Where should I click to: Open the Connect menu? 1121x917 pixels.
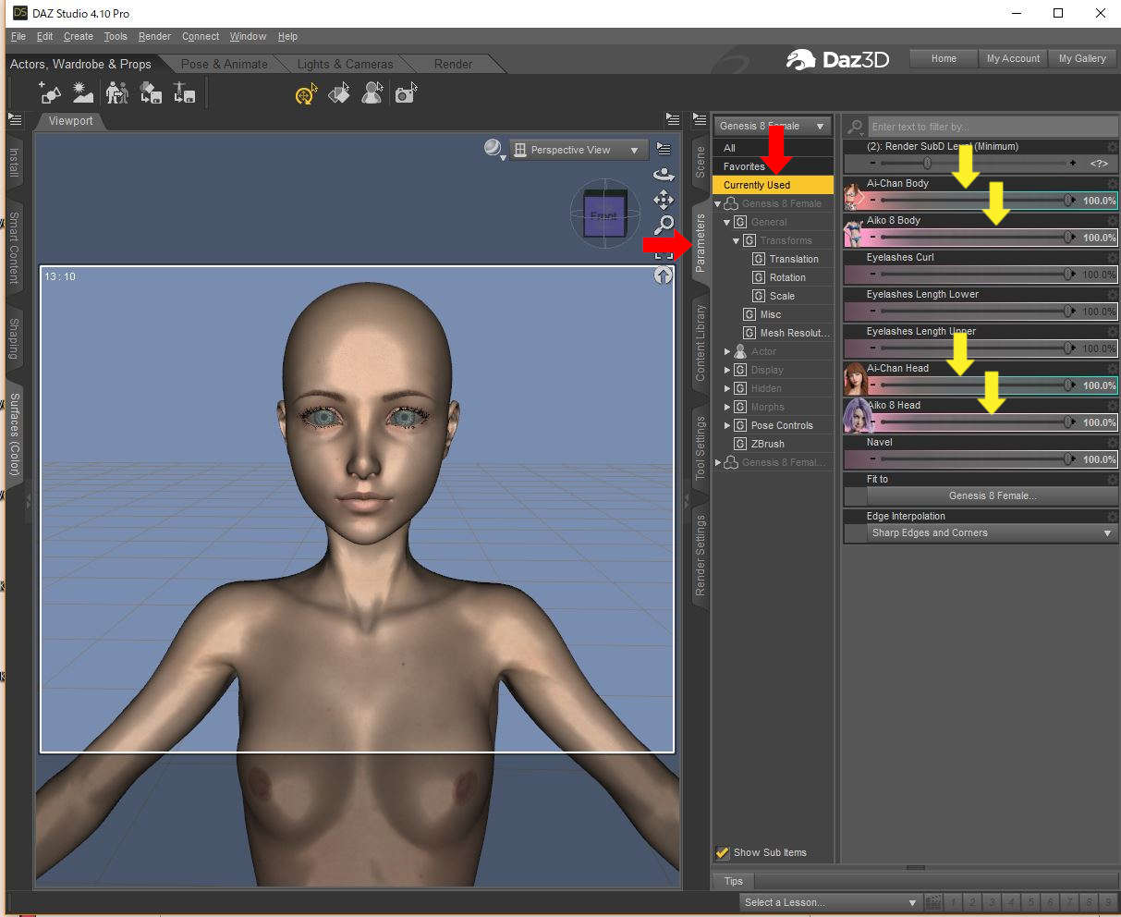pyautogui.click(x=201, y=36)
